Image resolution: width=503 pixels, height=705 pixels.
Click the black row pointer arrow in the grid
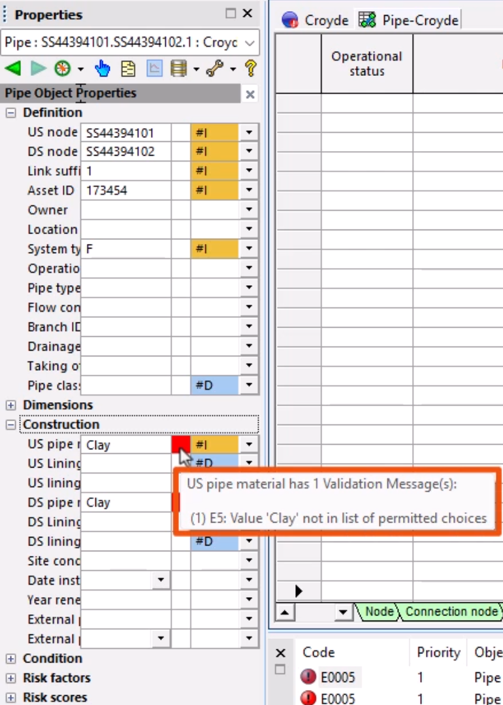pos(299,591)
